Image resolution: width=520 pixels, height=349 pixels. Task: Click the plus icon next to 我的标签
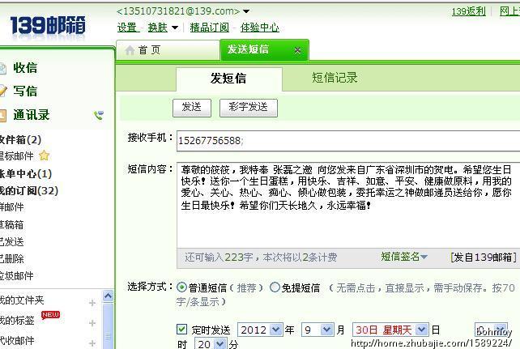click(x=92, y=322)
